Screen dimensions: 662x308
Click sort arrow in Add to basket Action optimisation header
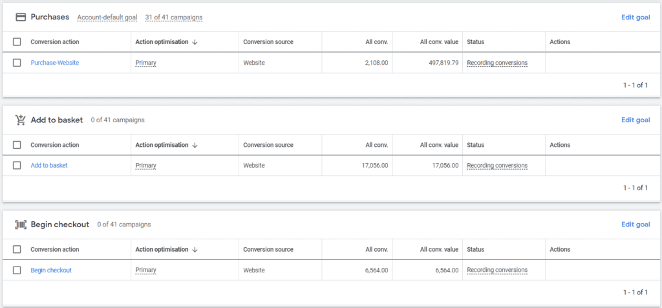click(x=195, y=145)
